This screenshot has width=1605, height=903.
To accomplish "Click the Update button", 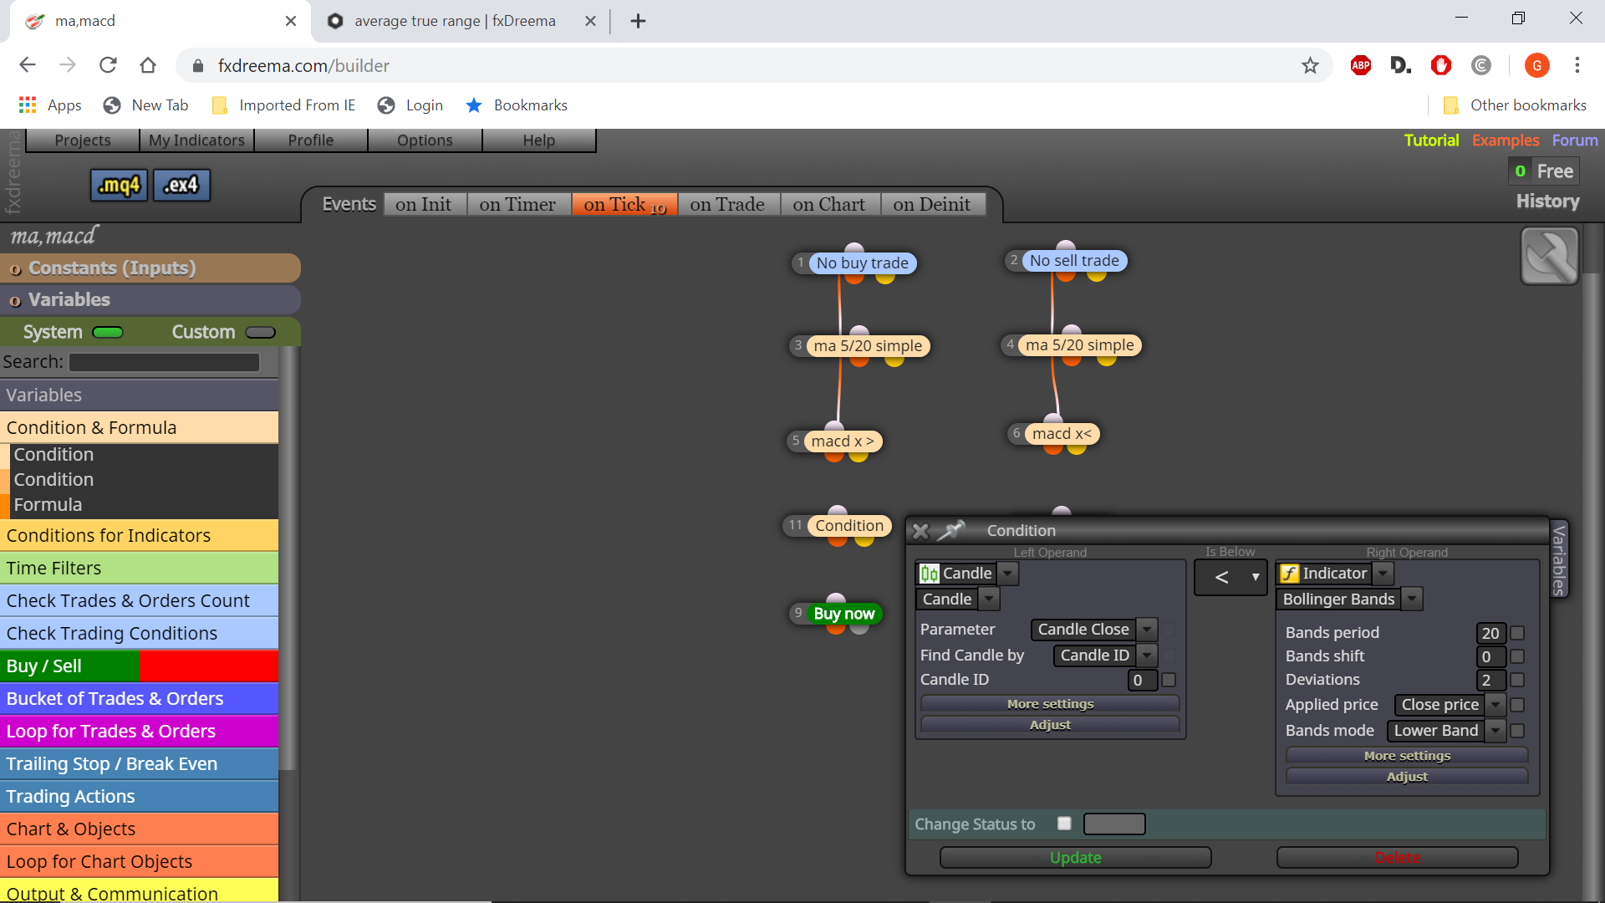I will (x=1075, y=858).
